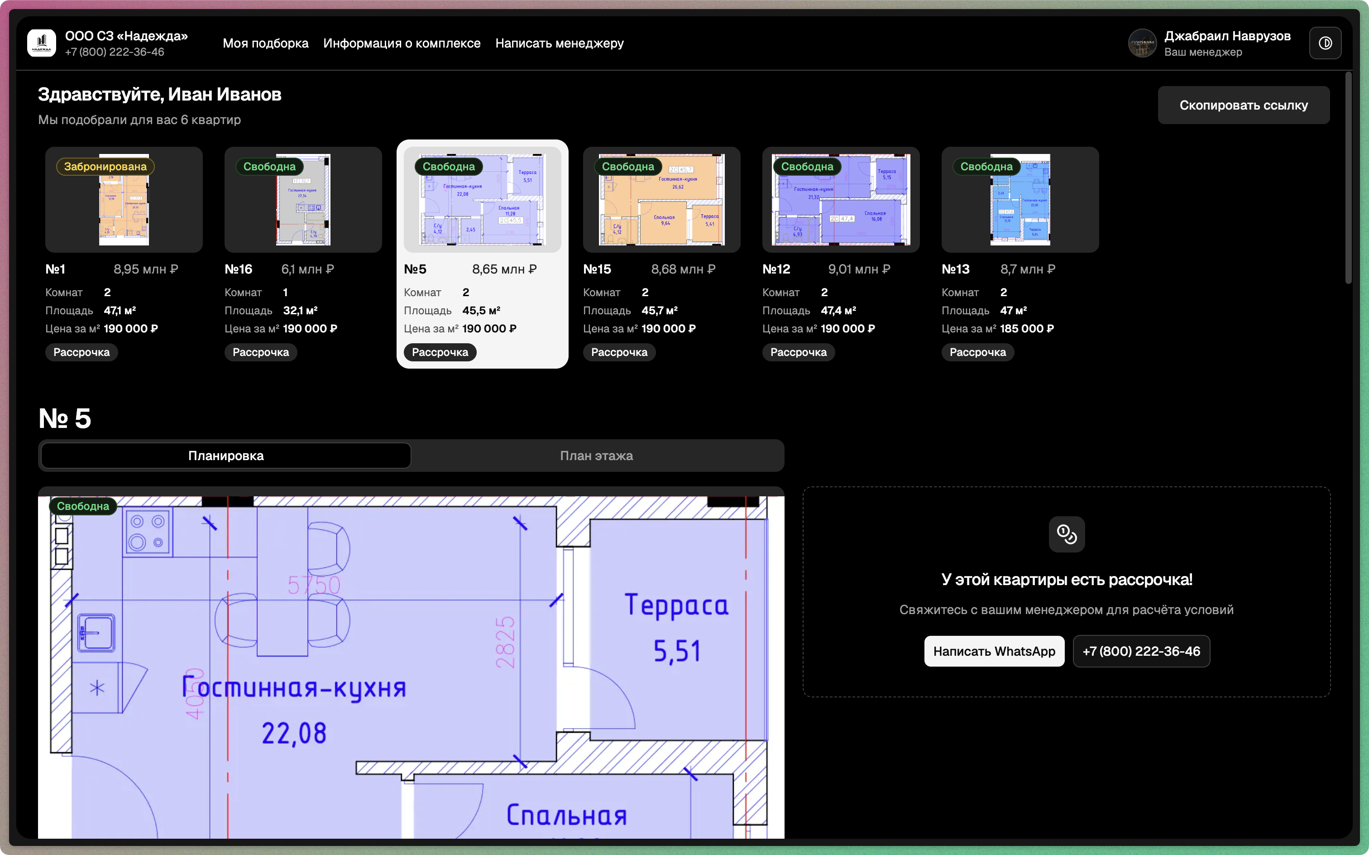This screenshot has width=1369, height=855.
Task: Switch to the Планировка tab
Action: [226, 456]
